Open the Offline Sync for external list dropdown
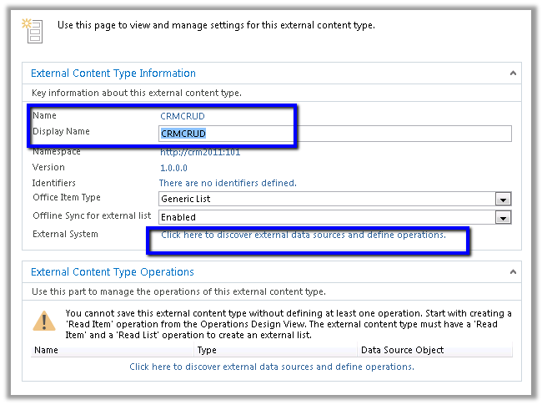This screenshot has width=542, height=405. 502,217
